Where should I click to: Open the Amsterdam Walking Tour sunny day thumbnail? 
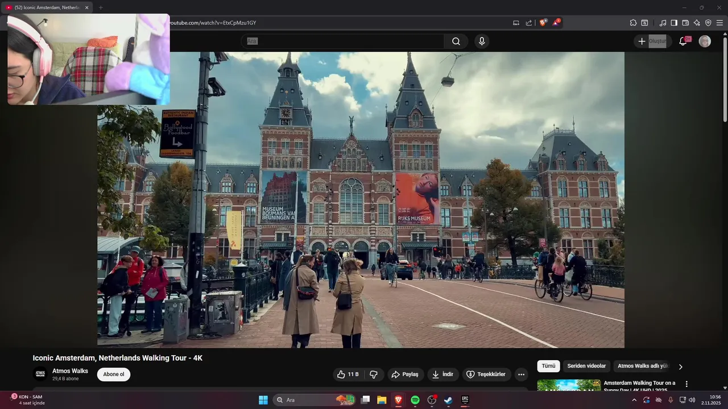pyautogui.click(x=569, y=385)
